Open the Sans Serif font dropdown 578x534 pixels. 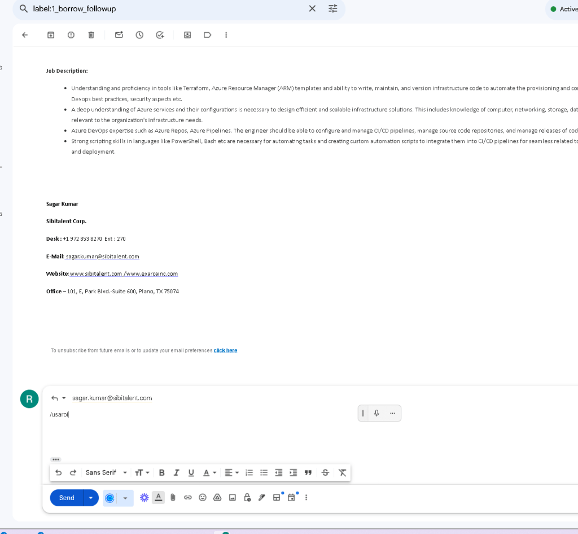106,473
